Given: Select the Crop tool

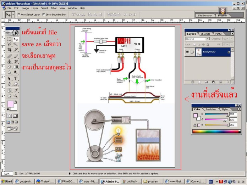Looking at the screenshot, I should pyautogui.click(x=9, y=50).
